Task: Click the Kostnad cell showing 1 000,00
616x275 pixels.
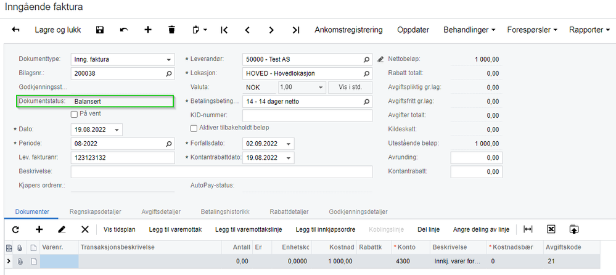Action: [335, 261]
